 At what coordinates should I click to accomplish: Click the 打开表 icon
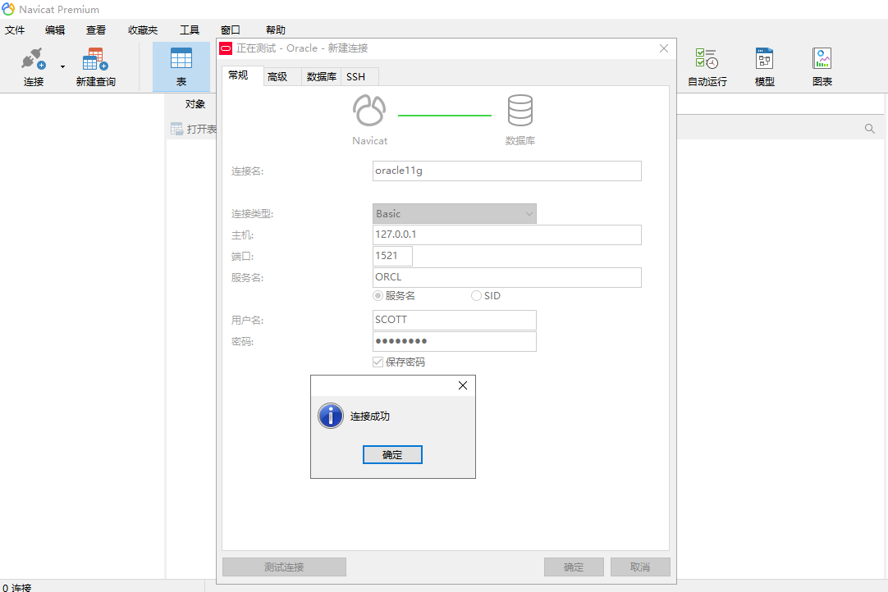(176, 129)
